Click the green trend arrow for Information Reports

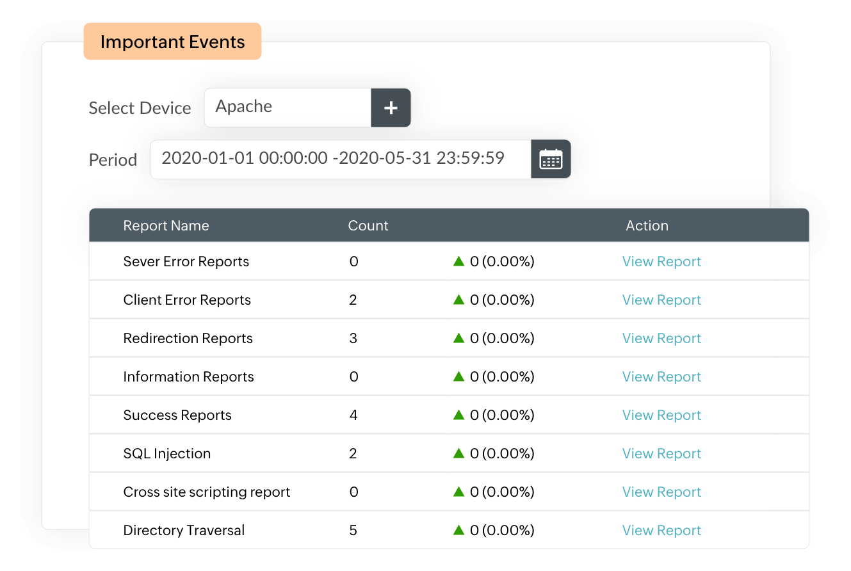[458, 376]
